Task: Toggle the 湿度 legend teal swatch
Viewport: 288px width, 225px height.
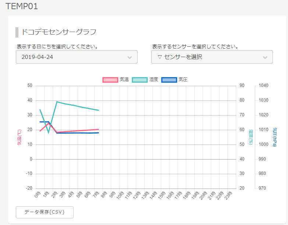Action: point(139,80)
